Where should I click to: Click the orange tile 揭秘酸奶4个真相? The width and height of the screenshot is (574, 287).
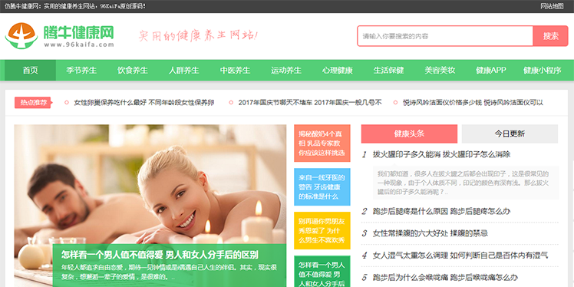coord(322,143)
